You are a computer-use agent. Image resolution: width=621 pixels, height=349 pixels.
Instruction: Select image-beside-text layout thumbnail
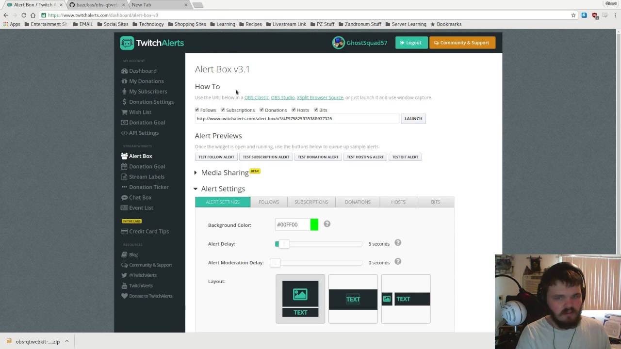point(406,299)
